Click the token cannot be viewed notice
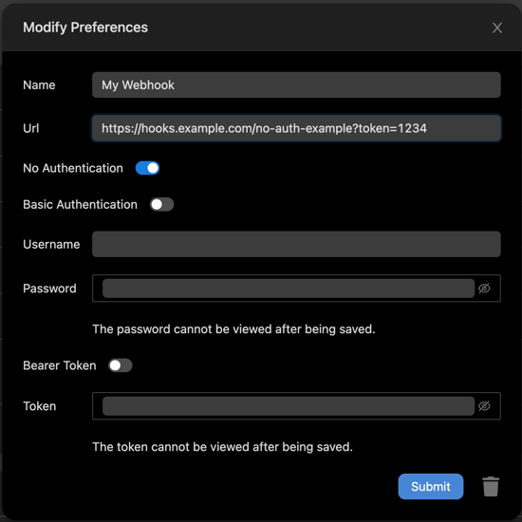 pyautogui.click(x=222, y=447)
